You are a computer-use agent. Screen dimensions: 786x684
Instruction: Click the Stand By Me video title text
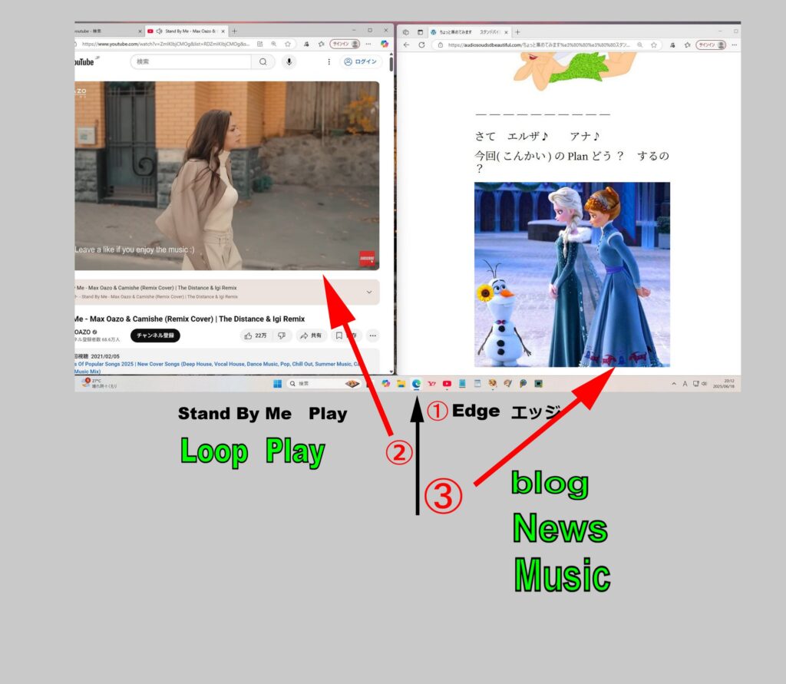(190, 319)
